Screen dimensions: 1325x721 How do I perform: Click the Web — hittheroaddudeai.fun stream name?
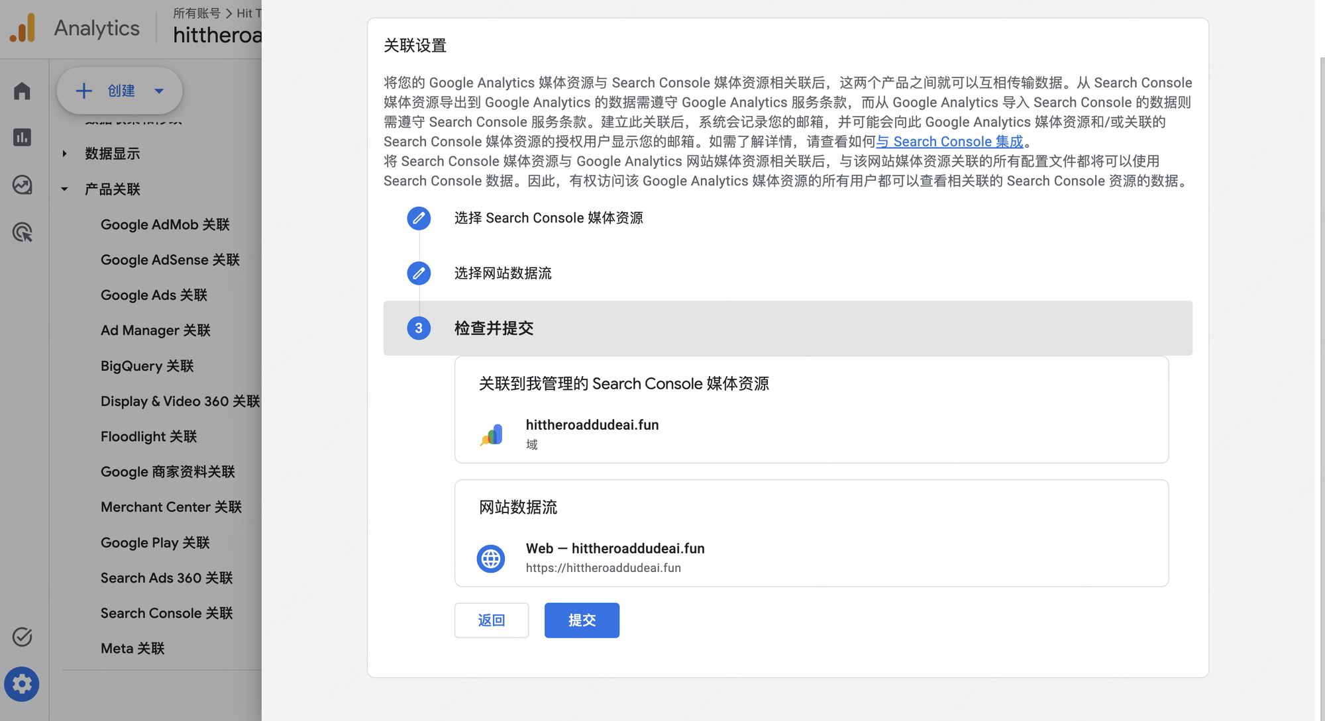(615, 548)
